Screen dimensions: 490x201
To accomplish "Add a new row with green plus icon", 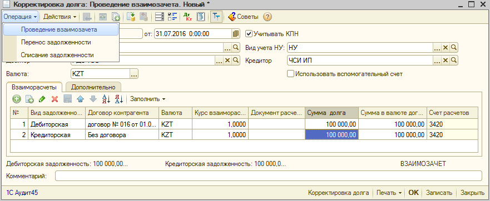I will click(x=17, y=99).
